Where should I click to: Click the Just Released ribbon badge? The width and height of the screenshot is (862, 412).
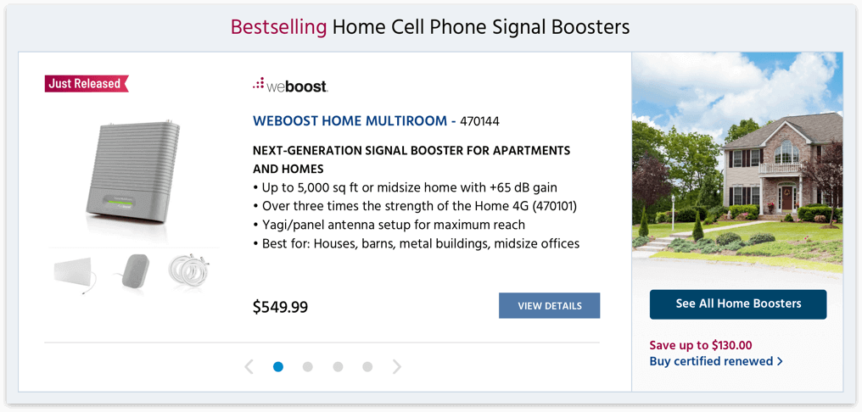coord(86,83)
